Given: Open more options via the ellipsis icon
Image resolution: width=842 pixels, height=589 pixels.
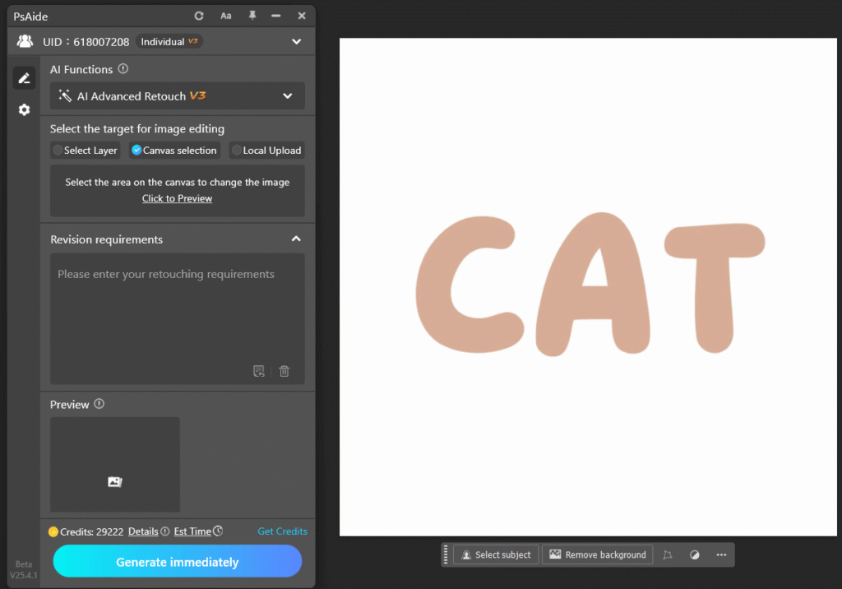Looking at the screenshot, I should tap(721, 554).
